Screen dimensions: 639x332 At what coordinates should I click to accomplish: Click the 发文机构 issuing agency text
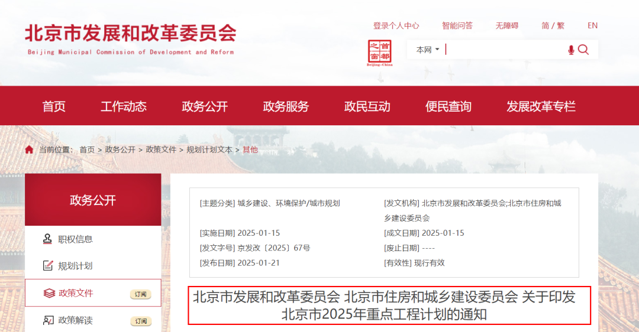pos(473,210)
